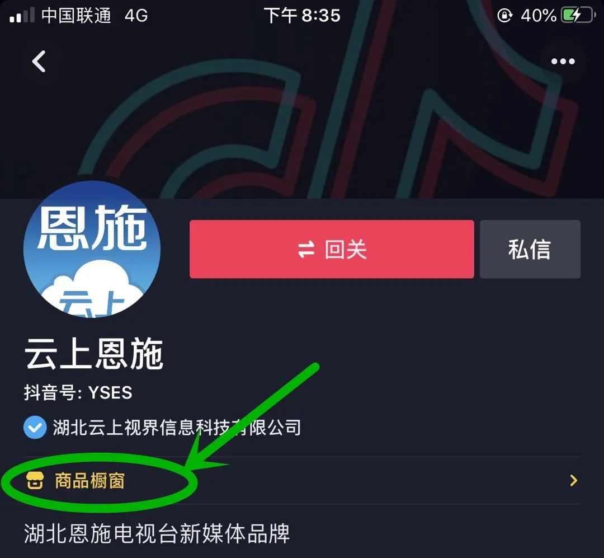This screenshot has width=604, height=558.
Task: Tap the blue verified checkmark badge
Action: tap(35, 427)
